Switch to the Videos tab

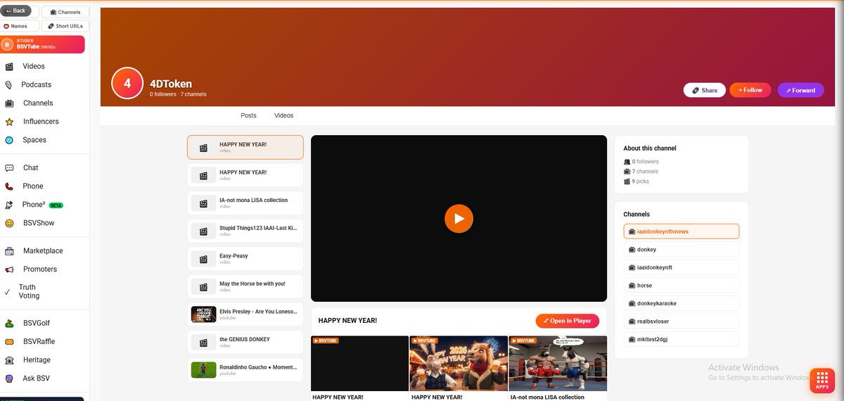pos(283,115)
